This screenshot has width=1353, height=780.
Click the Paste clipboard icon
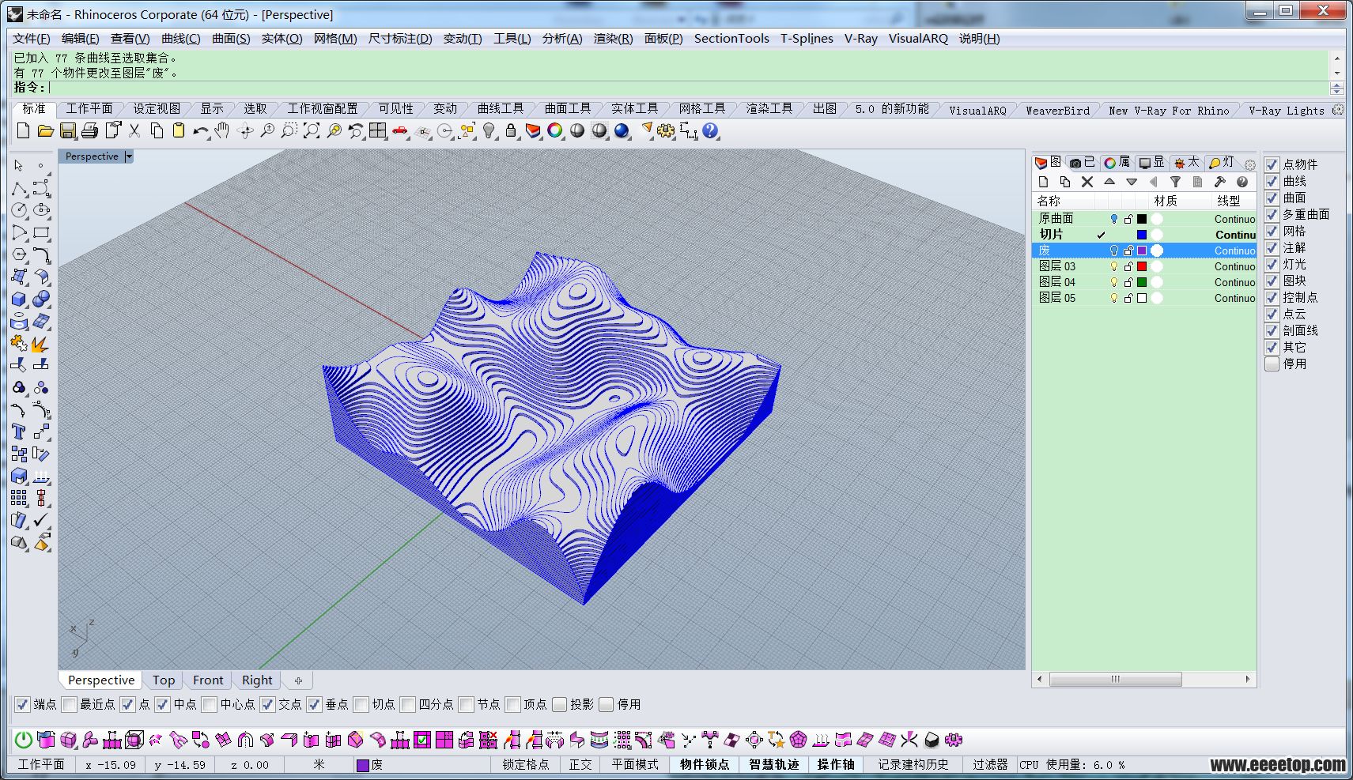[179, 130]
